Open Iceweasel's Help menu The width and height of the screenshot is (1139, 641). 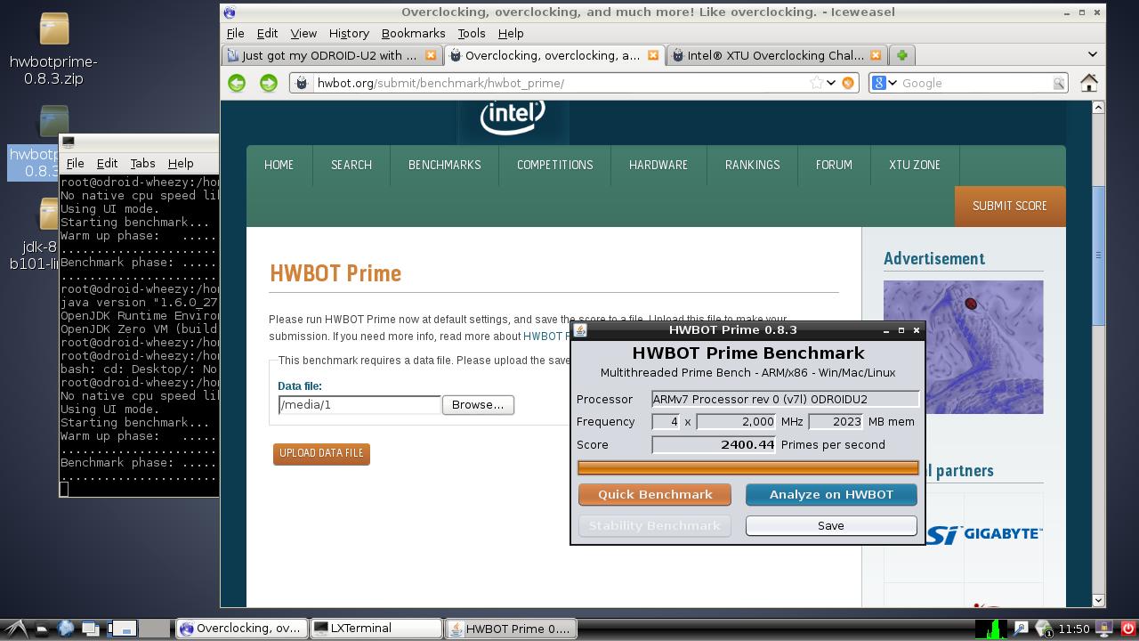click(510, 33)
